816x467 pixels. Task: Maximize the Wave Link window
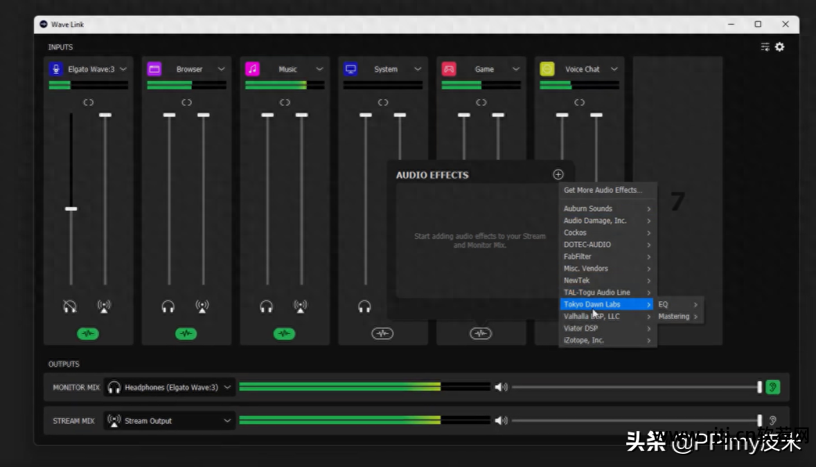[758, 24]
